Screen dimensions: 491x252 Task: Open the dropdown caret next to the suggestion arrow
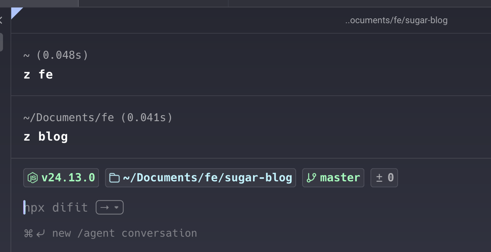[117, 208]
